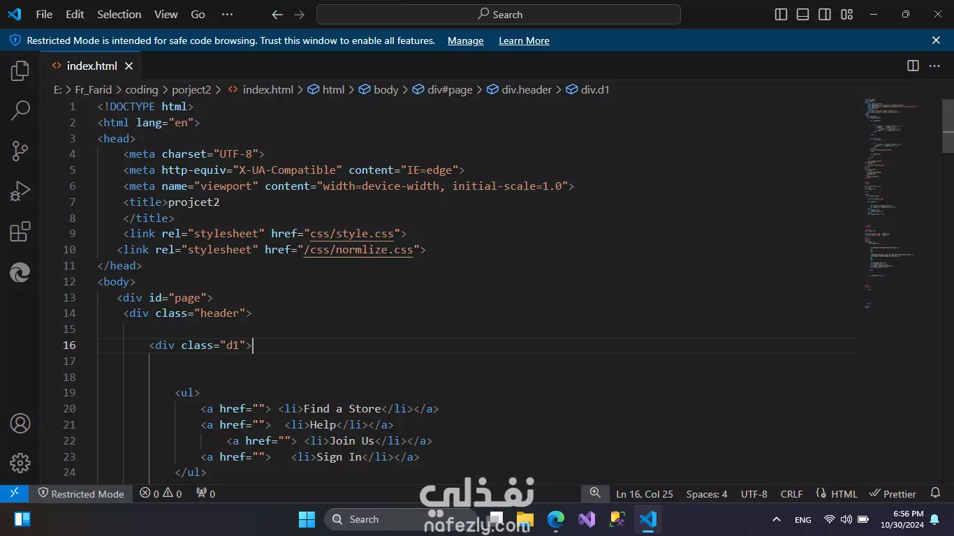Expand the div.d1 breadcrumb
This screenshot has height=536, width=954.
point(588,89)
